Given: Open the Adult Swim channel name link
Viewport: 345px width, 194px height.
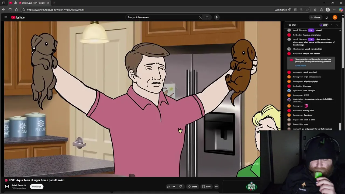Looking at the screenshot, I should point(18,185).
